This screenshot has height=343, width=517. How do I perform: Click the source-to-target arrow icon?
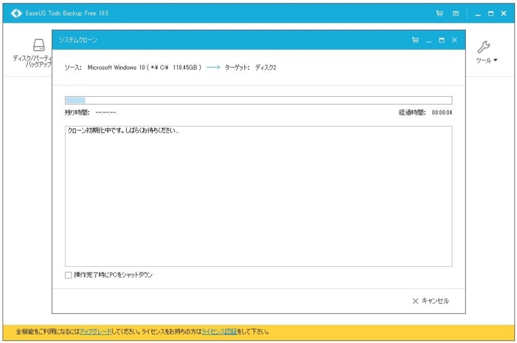(213, 68)
